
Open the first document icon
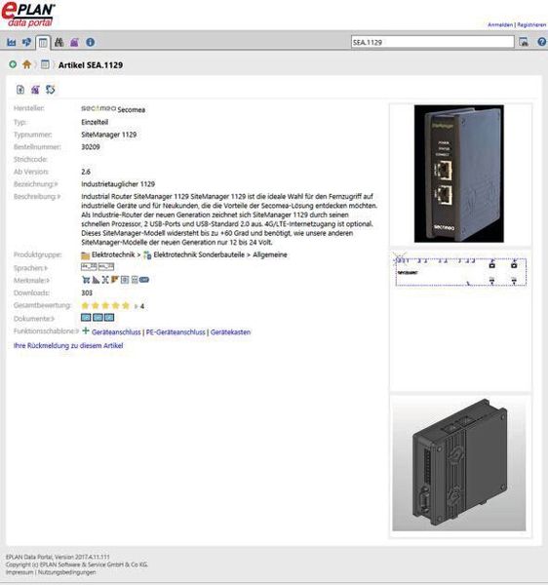coord(86,318)
